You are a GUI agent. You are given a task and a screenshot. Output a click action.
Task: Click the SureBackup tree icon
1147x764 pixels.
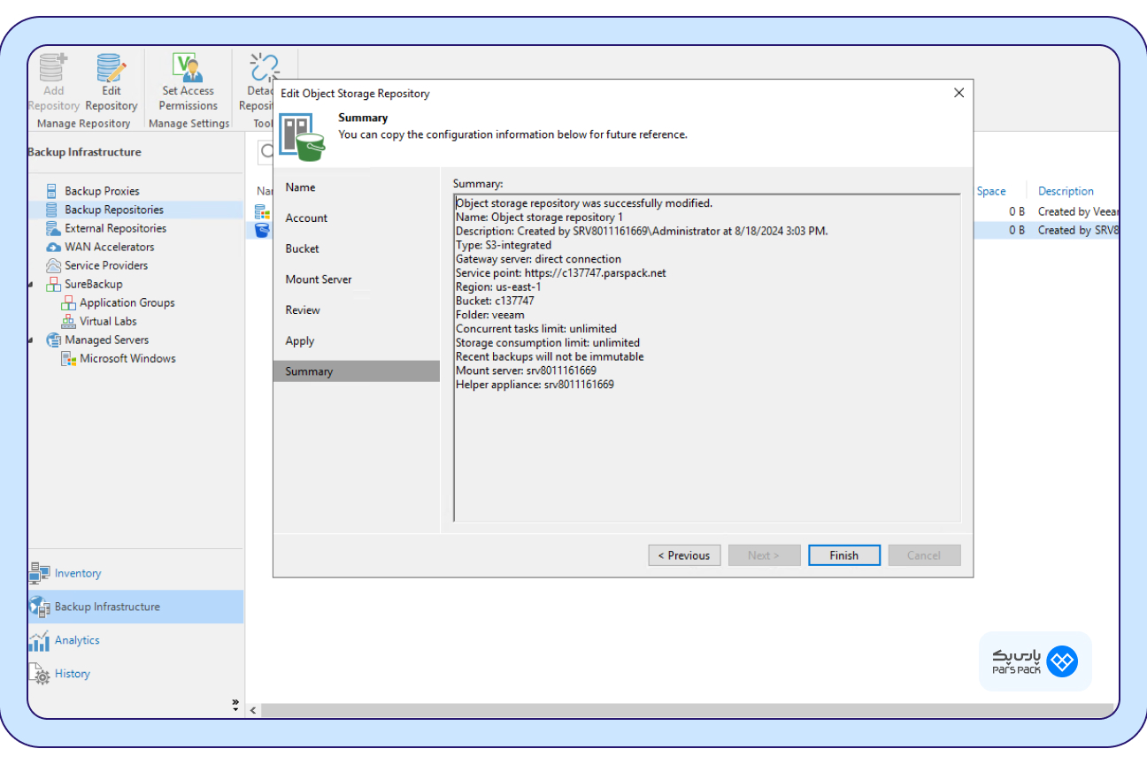(53, 284)
